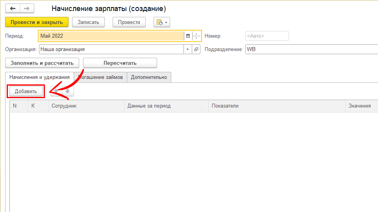Viewport: 378px width, 212px height.
Task: Select the Начисления и удержания tab
Action: 39,77
